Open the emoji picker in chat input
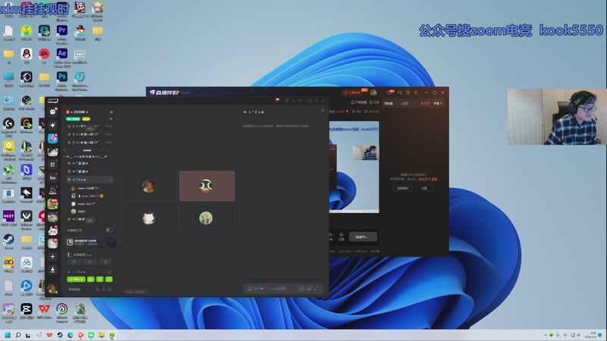 [x=301, y=289]
